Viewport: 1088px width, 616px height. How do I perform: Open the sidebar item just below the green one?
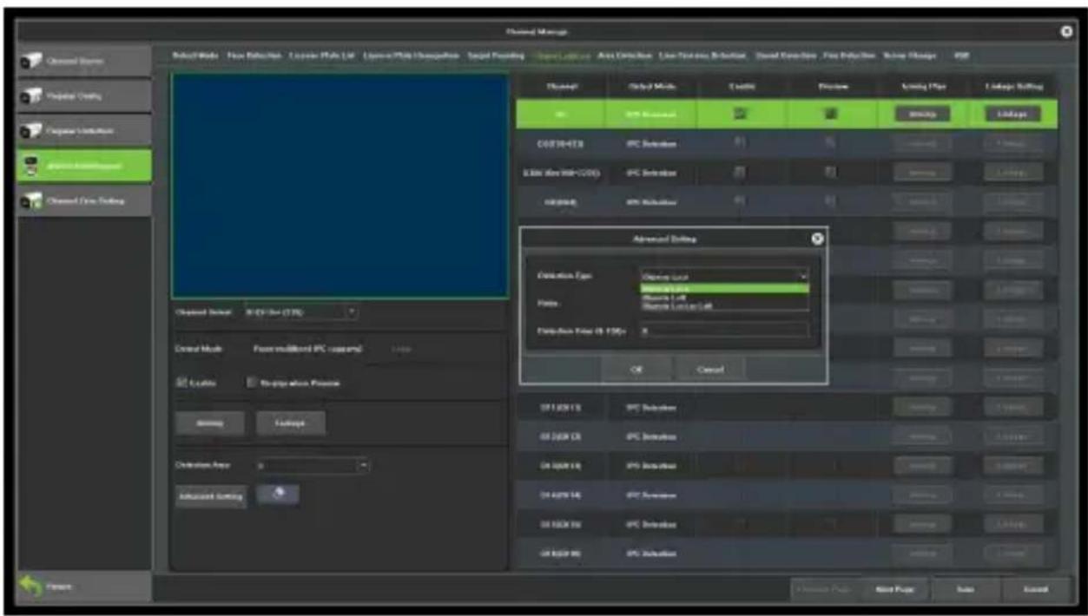click(85, 200)
